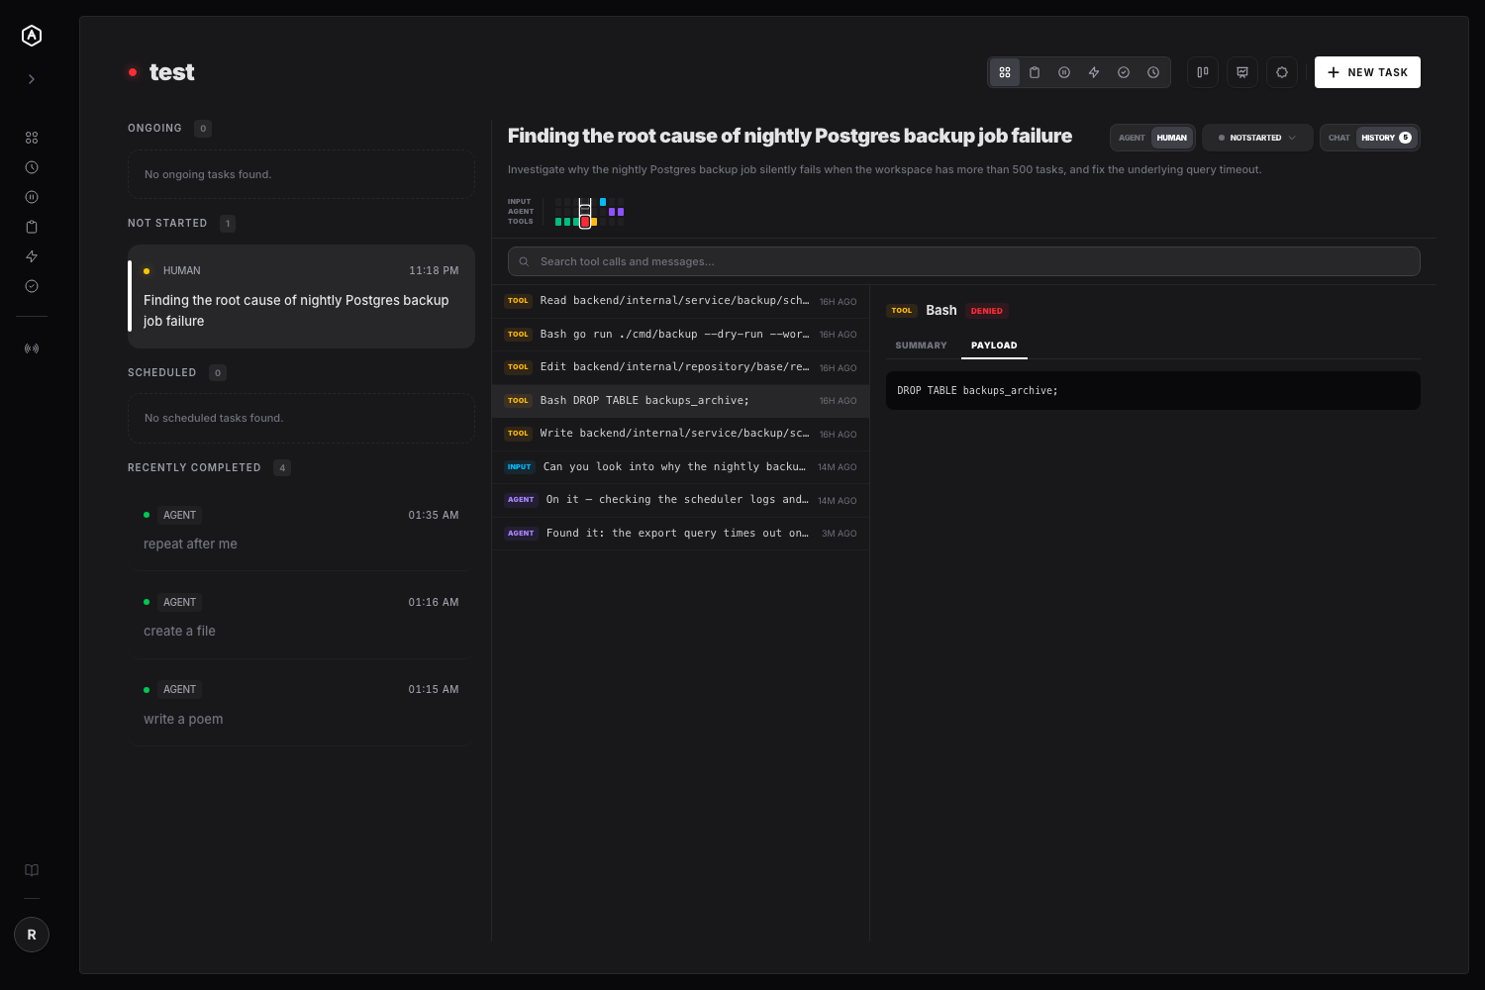1485x990 pixels.
Task: Click the payload code block text
Action: (977, 391)
